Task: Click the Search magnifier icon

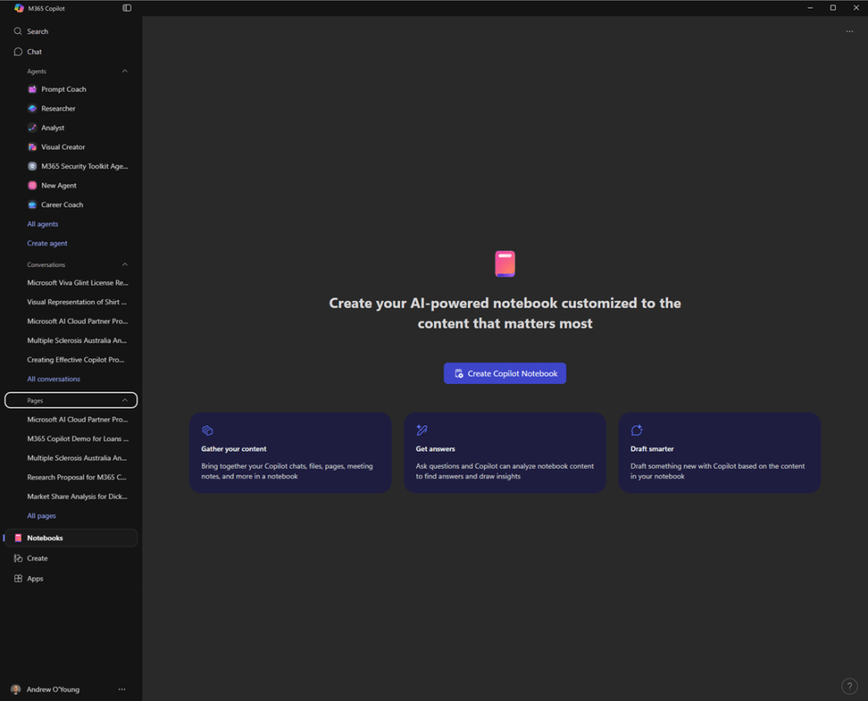Action: [x=18, y=31]
